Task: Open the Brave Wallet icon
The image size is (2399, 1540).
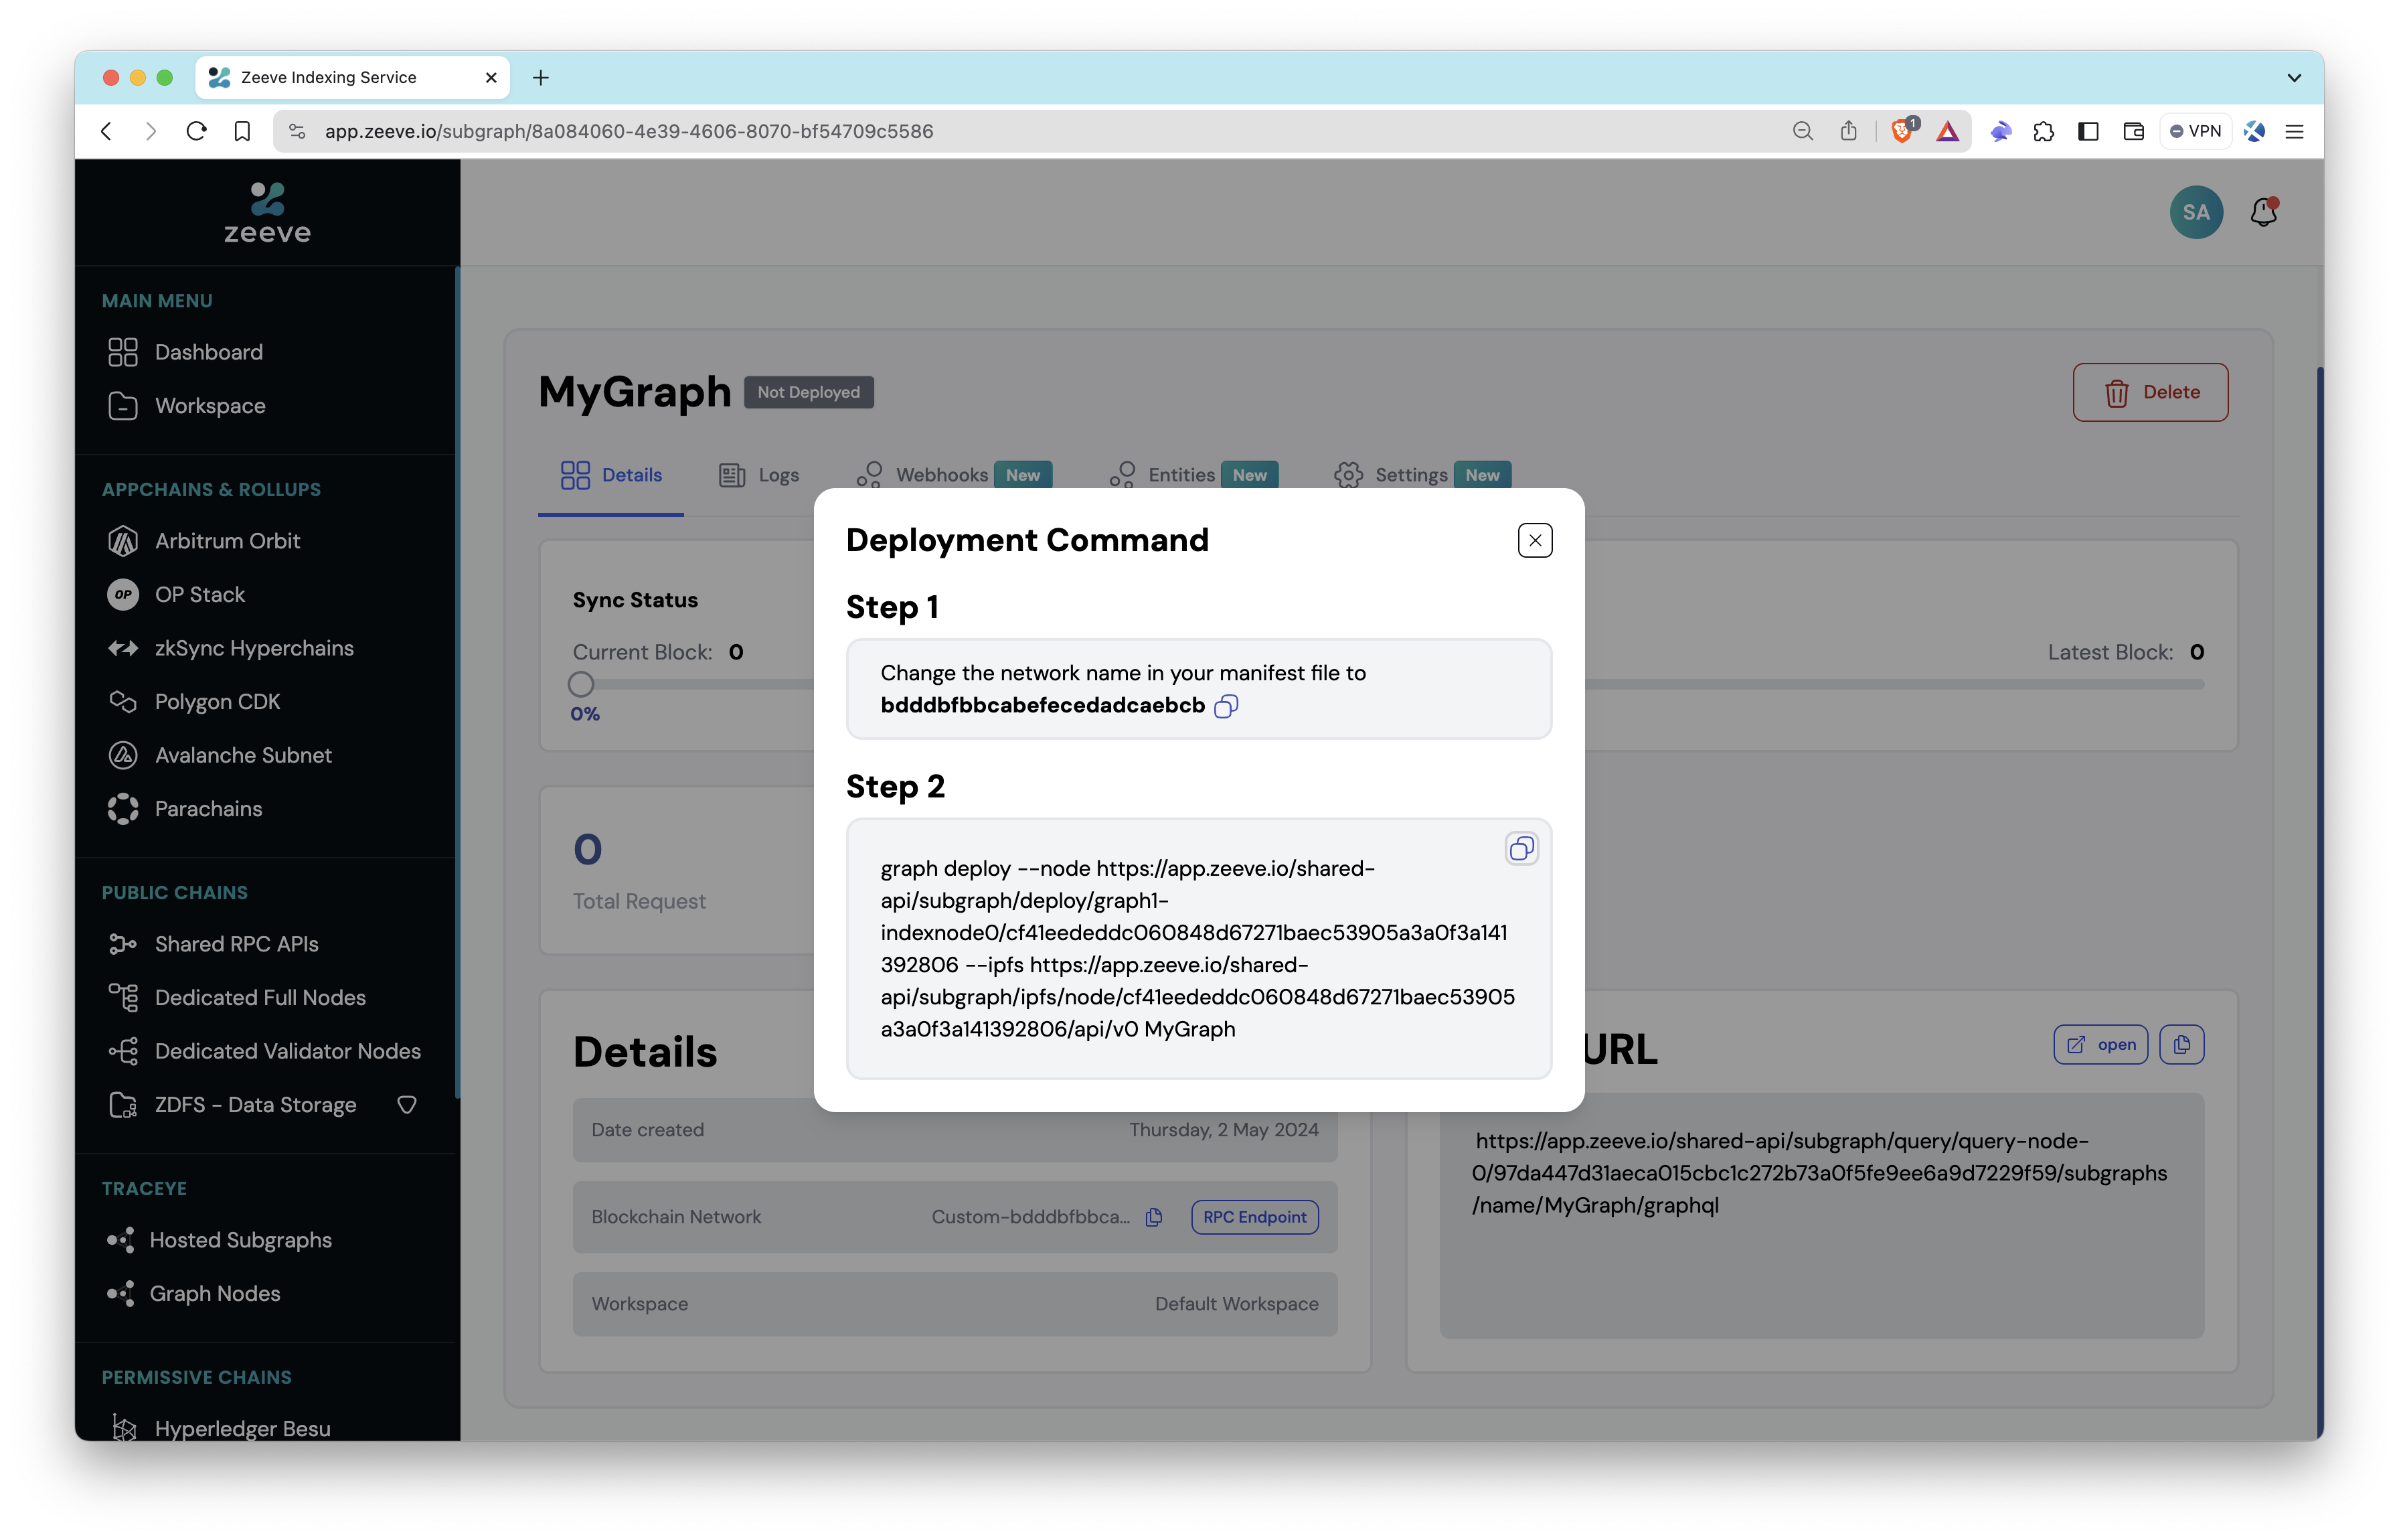Action: coord(2133,131)
